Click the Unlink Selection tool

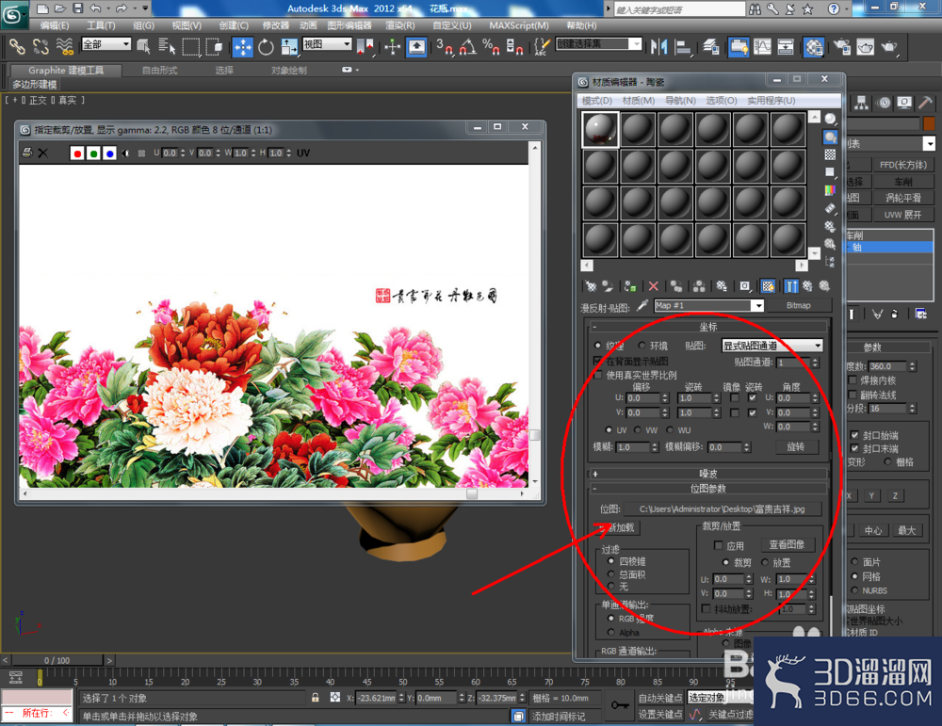point(41,47)
